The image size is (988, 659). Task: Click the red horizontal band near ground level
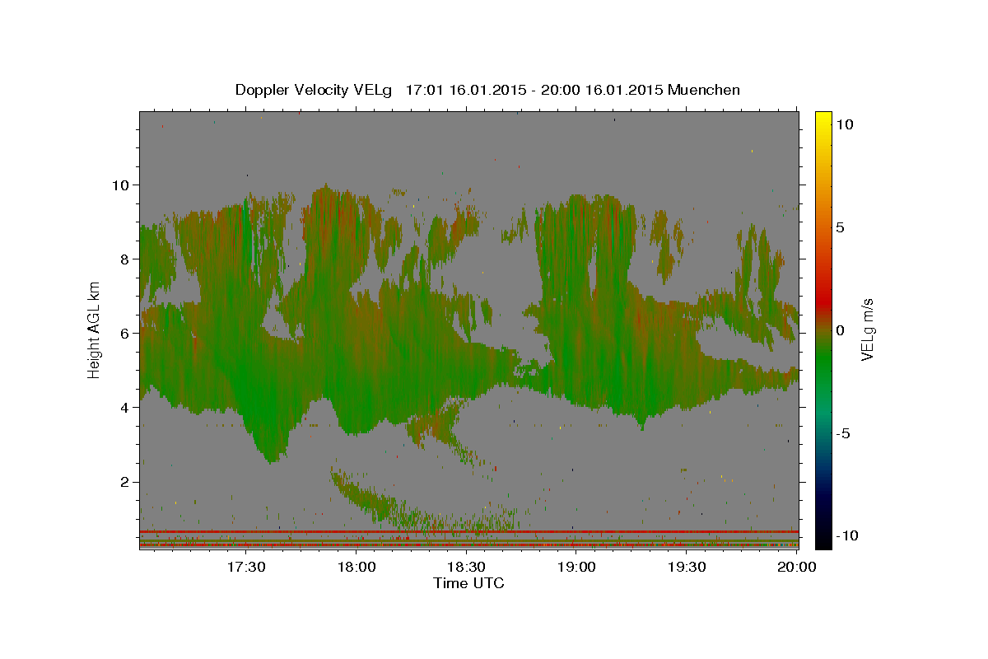[x=468, y=531]
